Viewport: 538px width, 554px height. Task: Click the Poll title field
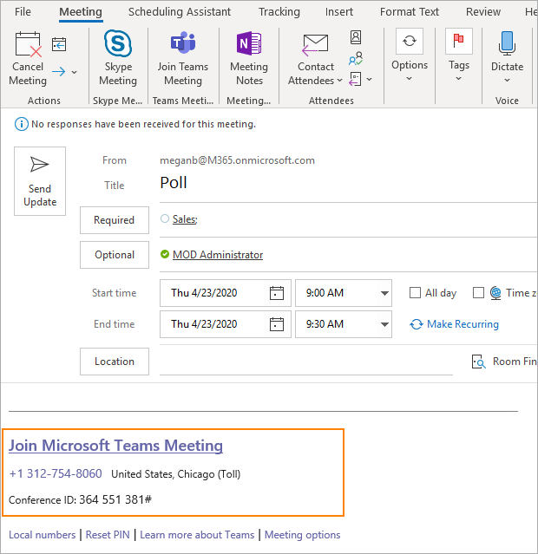coord(349,184)
